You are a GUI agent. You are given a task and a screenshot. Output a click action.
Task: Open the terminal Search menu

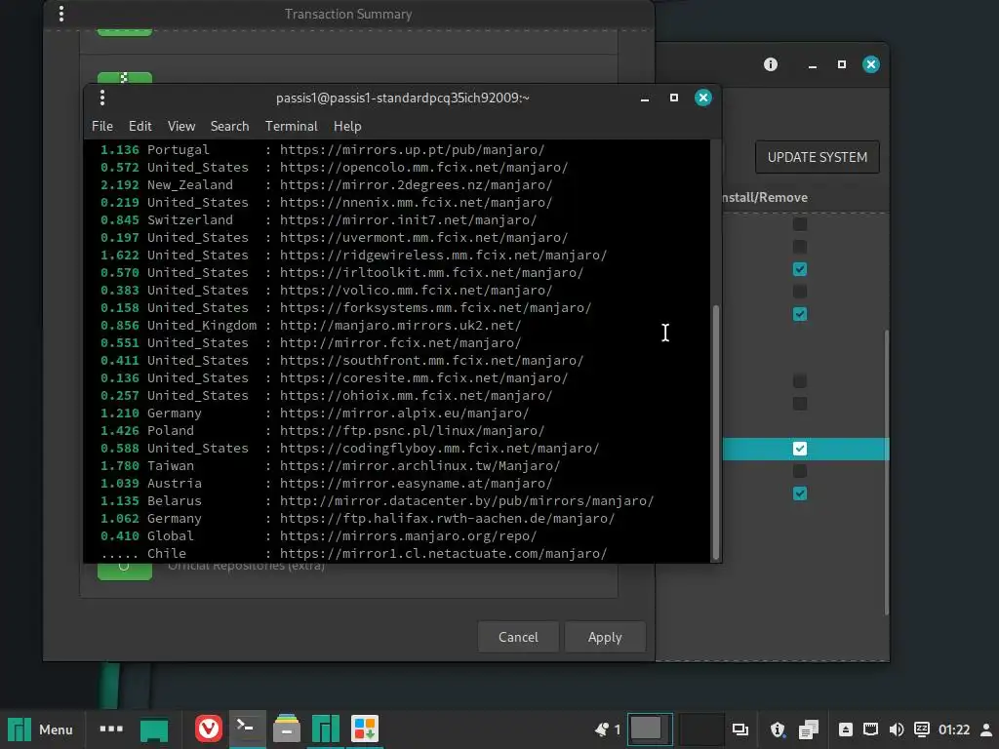coord(229,126)
